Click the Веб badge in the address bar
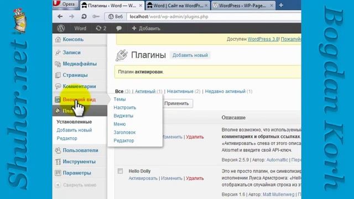Image resolution: width=354 pixels, height=199 pixels. pyautogui.click(x=116, y=17)
